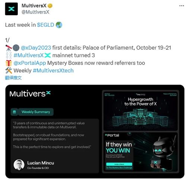Click Lucian Mincu's portrait photo
The width and height of the screenshot is (186, 180).
[19, 165]
